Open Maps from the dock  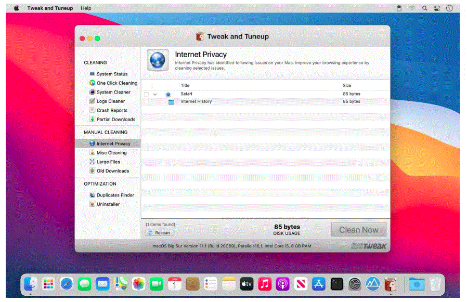[x=121, y=284]
